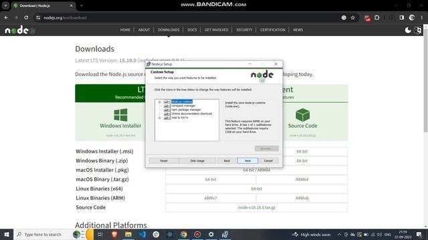Open Online documentation shortcuts feature dropdown

point(167,114)
